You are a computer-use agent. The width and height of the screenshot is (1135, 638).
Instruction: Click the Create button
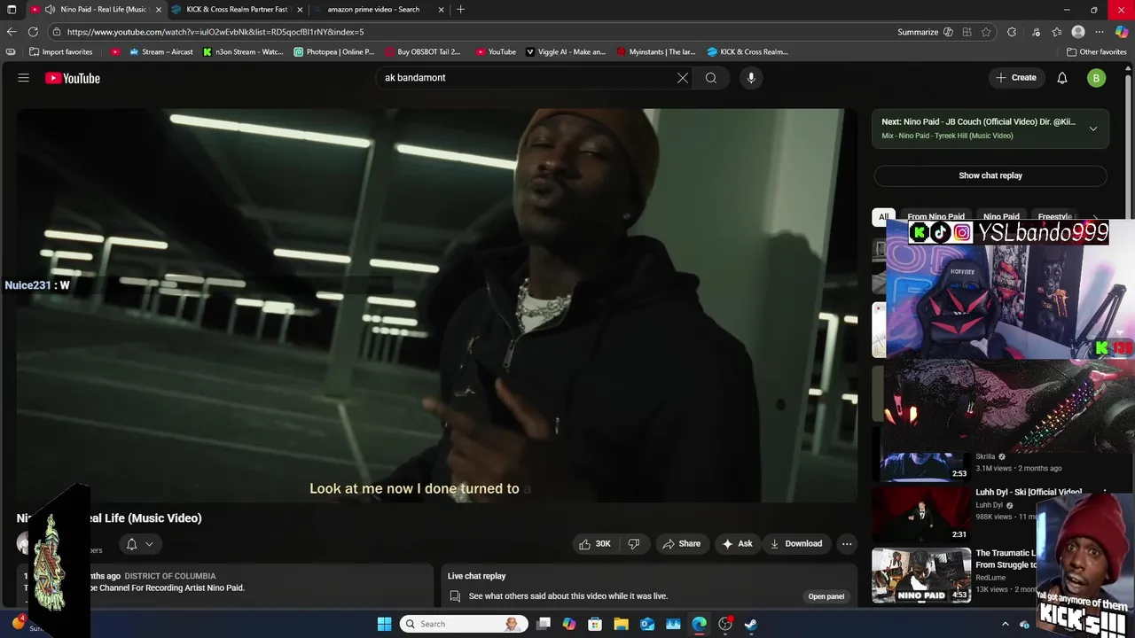1016,78
